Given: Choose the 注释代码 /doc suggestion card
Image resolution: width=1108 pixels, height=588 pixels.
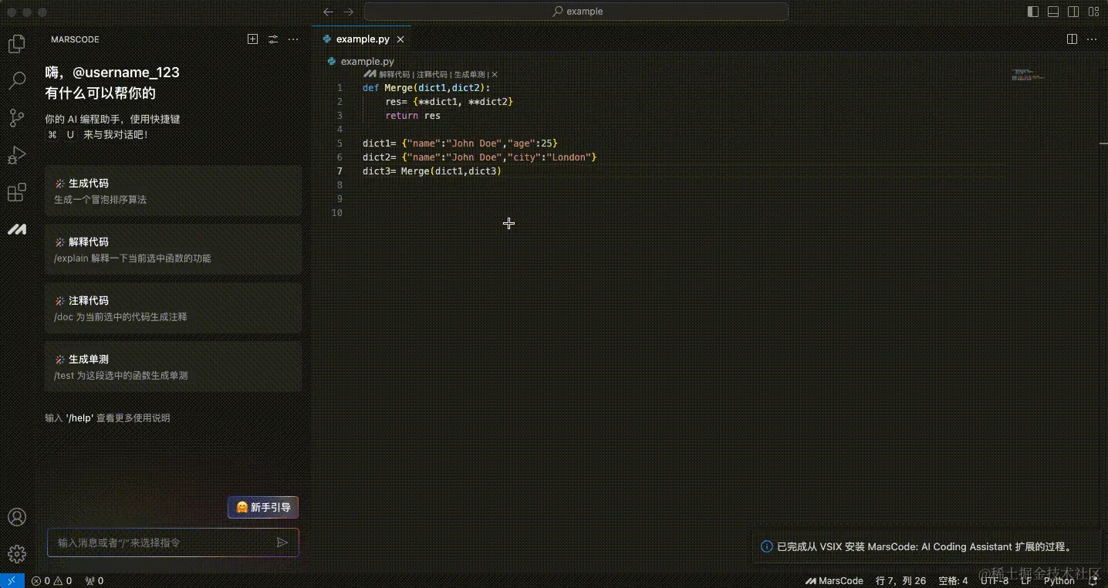Looking at the screenshot, I should 174,308.
